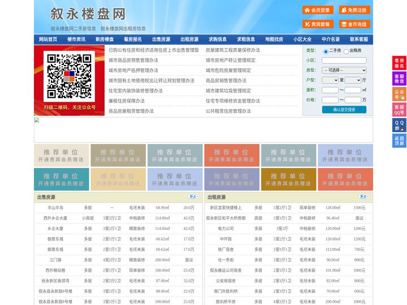The image size is (407, 305).
Task: Open 出租房源 navigation item
Action: [x=189, y=40]
